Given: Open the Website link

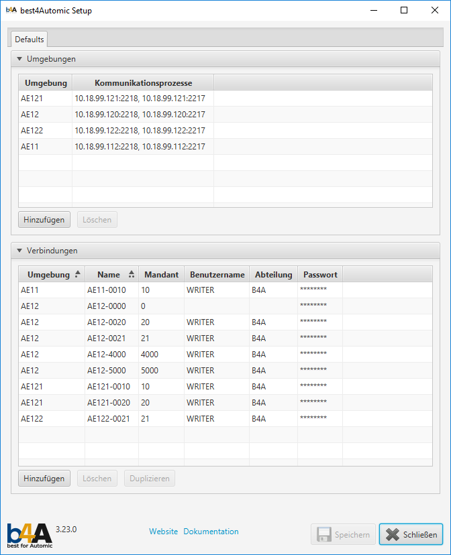Looking at the screenshot, I should tap(163, 532).
